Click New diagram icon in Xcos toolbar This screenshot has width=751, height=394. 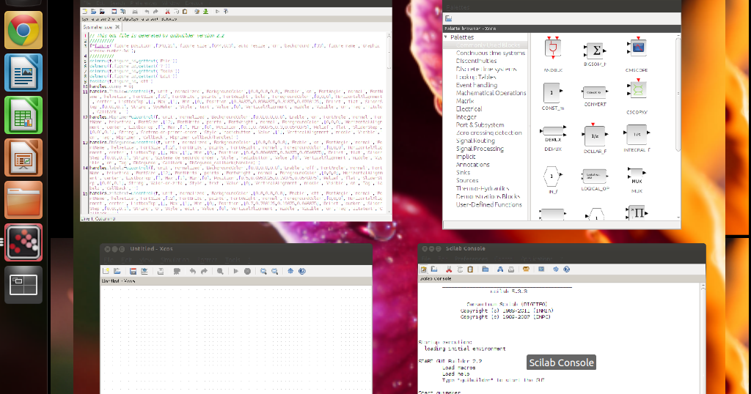coord(106,271)
